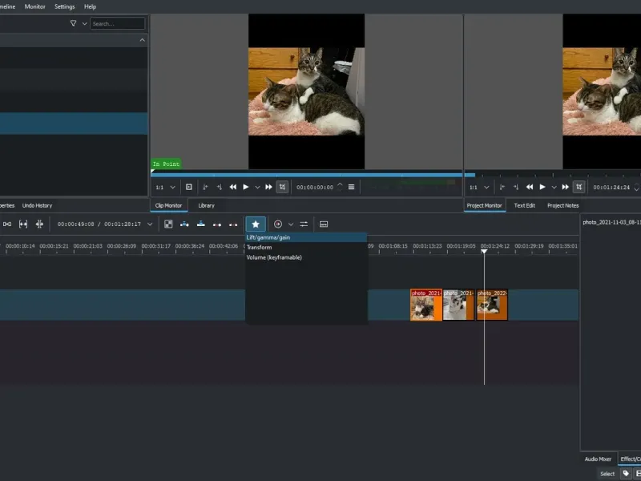Select the first photo_2021 clip on the timeline

click(426, 305)
